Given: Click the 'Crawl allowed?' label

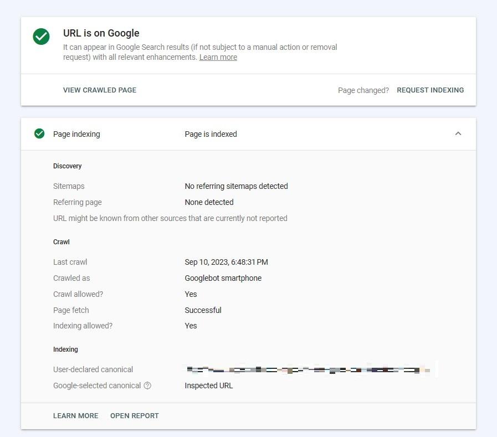Looking at the screenshot, I should 78,294.
